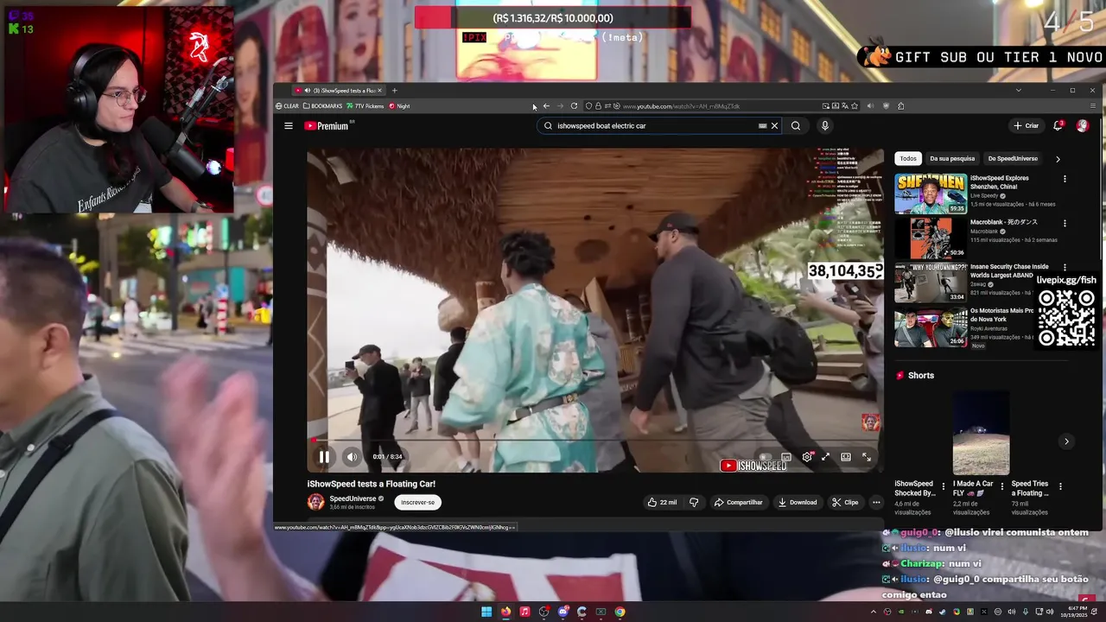Open options for Speed Tries a Floating short
The width and height of the screenshot is (1106, 622).
[x=1061, y=486]
